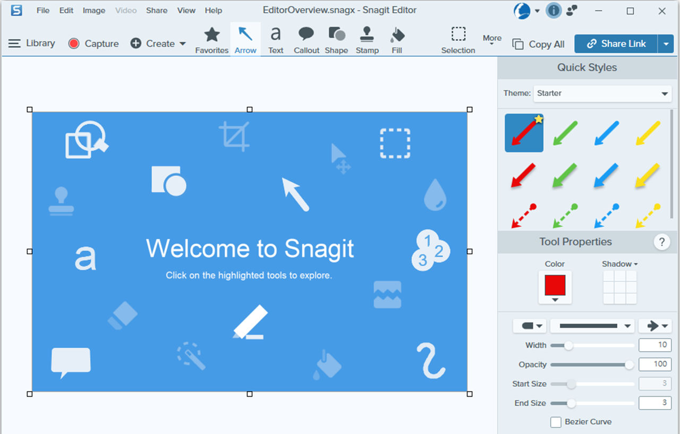The height and width of the screenshot is (434, 680).
Task: Click the red Capture button
Action: 93,44
